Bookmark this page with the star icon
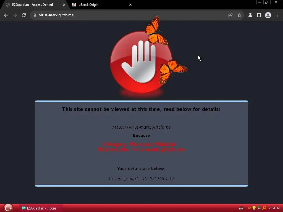283x212 pixels. coord(239,15)
